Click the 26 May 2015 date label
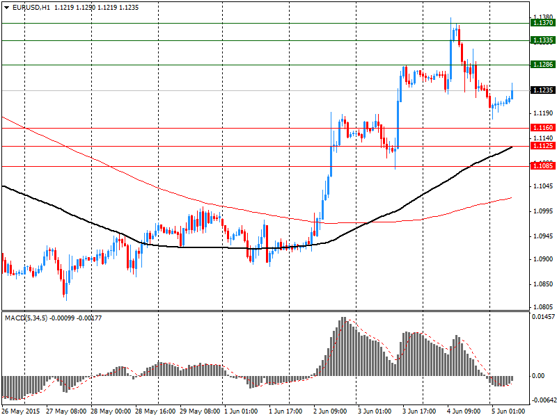The image size is (557, 417). click(21, 411)
